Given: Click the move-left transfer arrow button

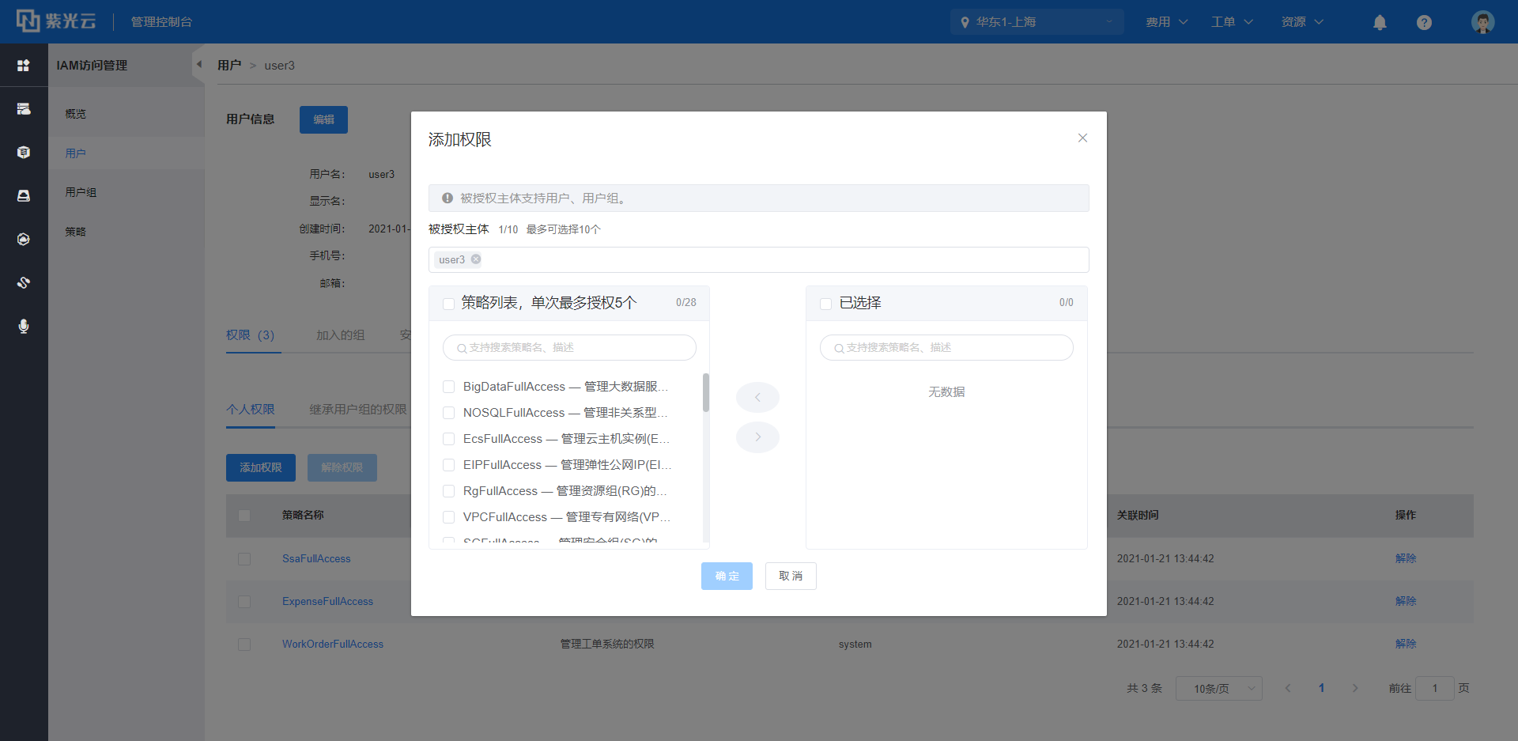Looking at the screenshot, I should point(757,397).
